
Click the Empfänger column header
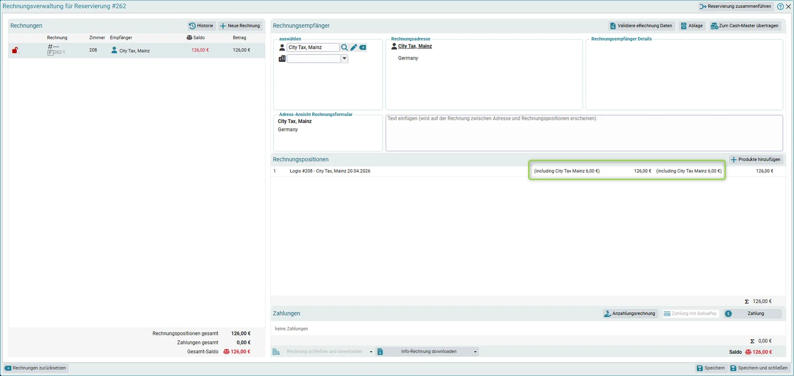(x=121, y=38)
